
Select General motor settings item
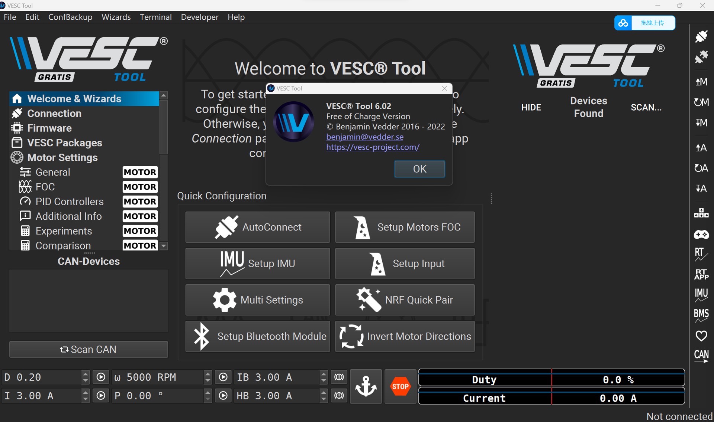coord(84,172)
